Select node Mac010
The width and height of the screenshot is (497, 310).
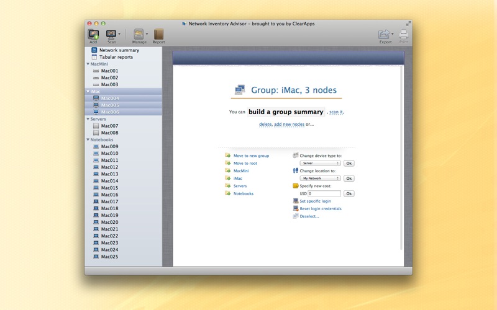click(x=110, y=153)
